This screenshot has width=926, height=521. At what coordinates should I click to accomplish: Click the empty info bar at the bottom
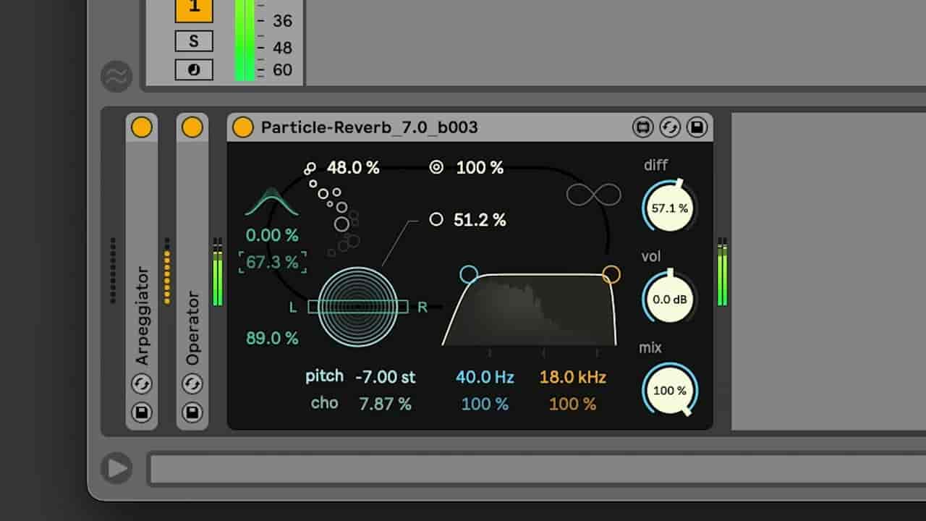click(537, 469)
